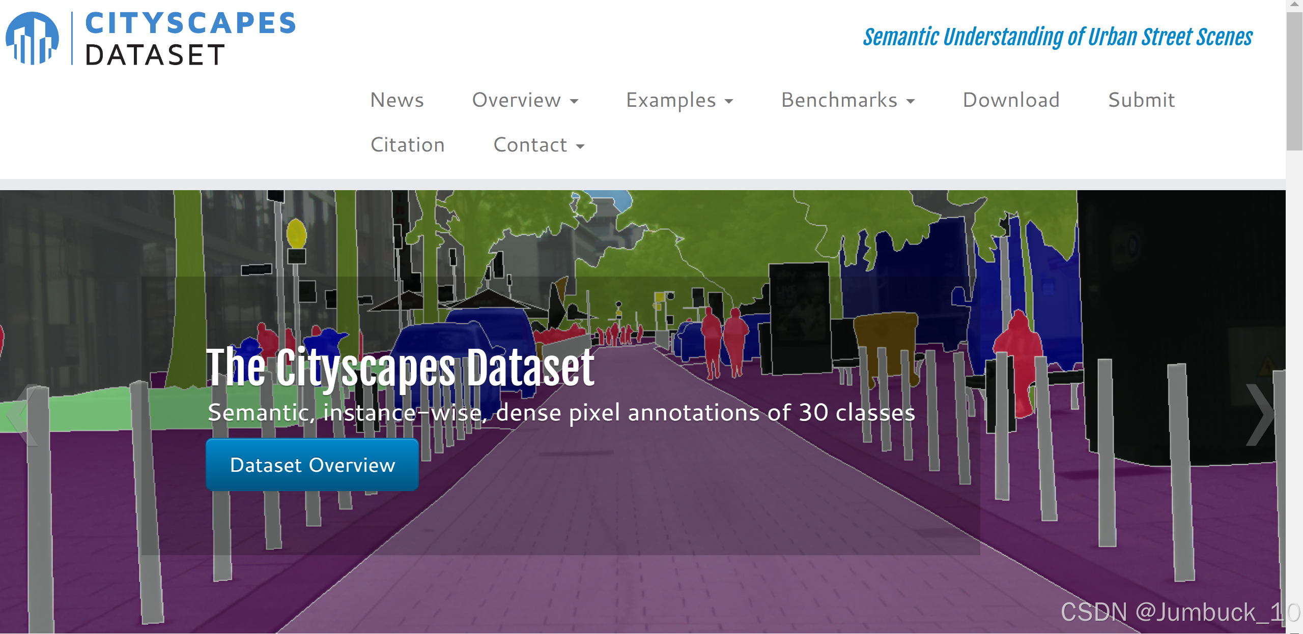1303x634 pixels.
Task: Go to the Citation page
Action: click(x=407, y=145)
